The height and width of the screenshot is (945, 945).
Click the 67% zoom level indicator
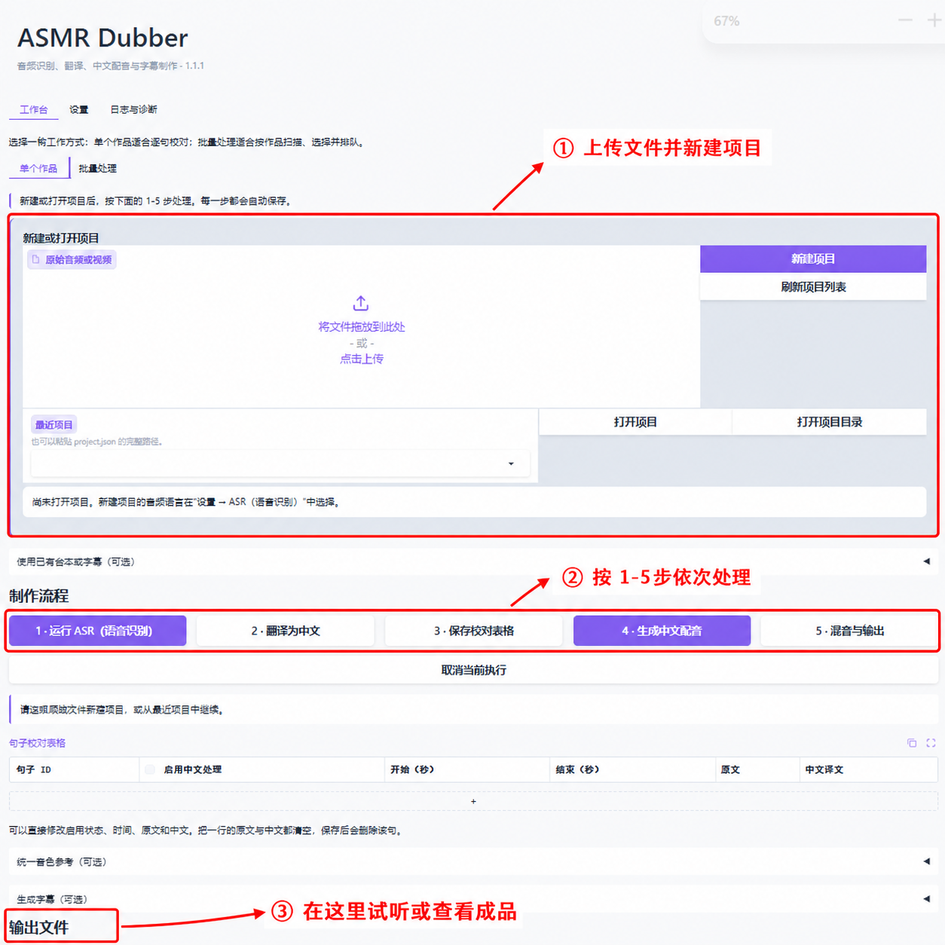[x=726, y=21]
